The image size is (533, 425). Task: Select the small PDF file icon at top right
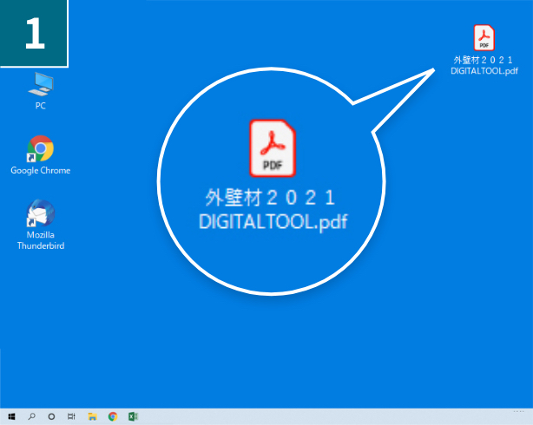point(483,38)
